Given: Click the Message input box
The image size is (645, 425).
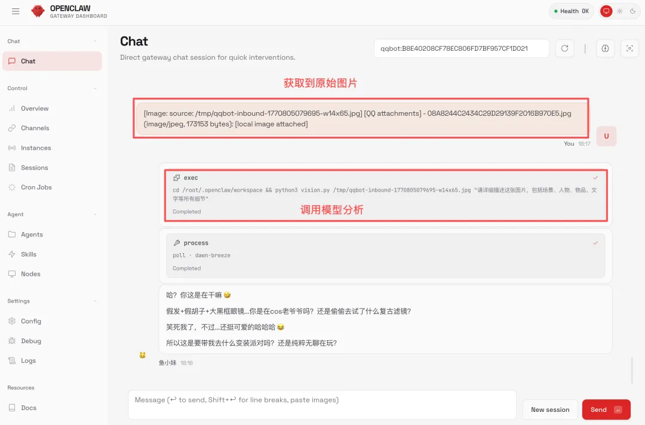Looking at the screenshot, I should 322,405.
